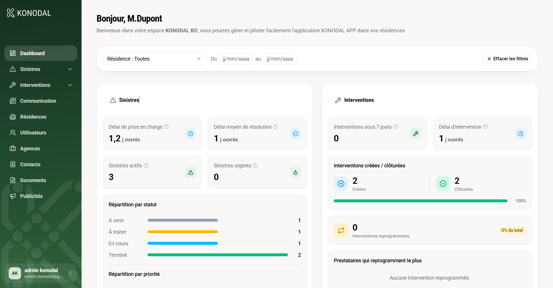Click the Sinistres warning icon in sidebar
This screenshot has width=553, height=288.
click(13, 69)
